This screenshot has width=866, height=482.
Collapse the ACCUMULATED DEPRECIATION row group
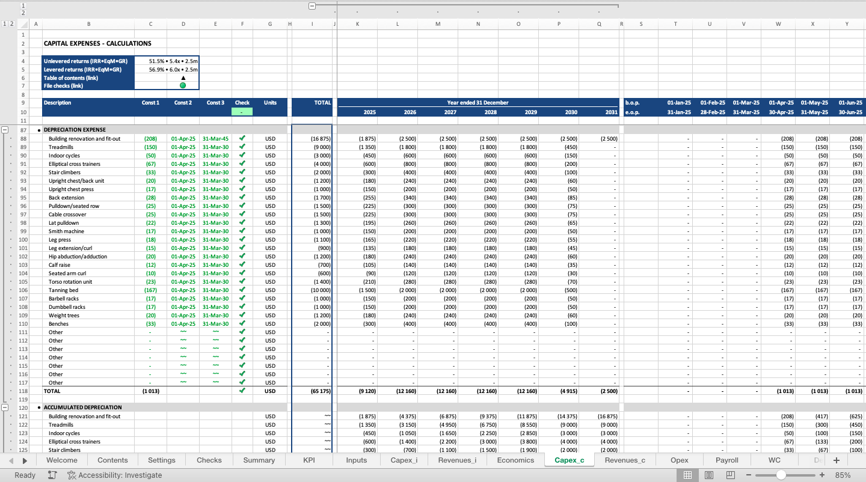pyautogui.click(x=5, y=407)
